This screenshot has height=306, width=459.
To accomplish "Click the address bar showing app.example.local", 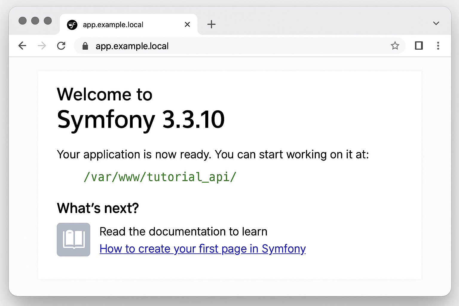I will [x=240, y=46].
